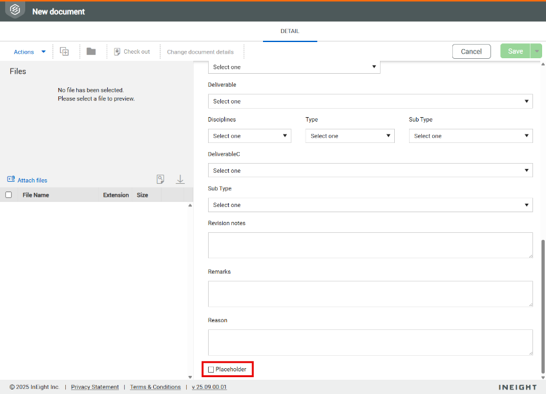Tick the select-all files checkbox
This screenshot has width=546, height=394.
(8, 195)
